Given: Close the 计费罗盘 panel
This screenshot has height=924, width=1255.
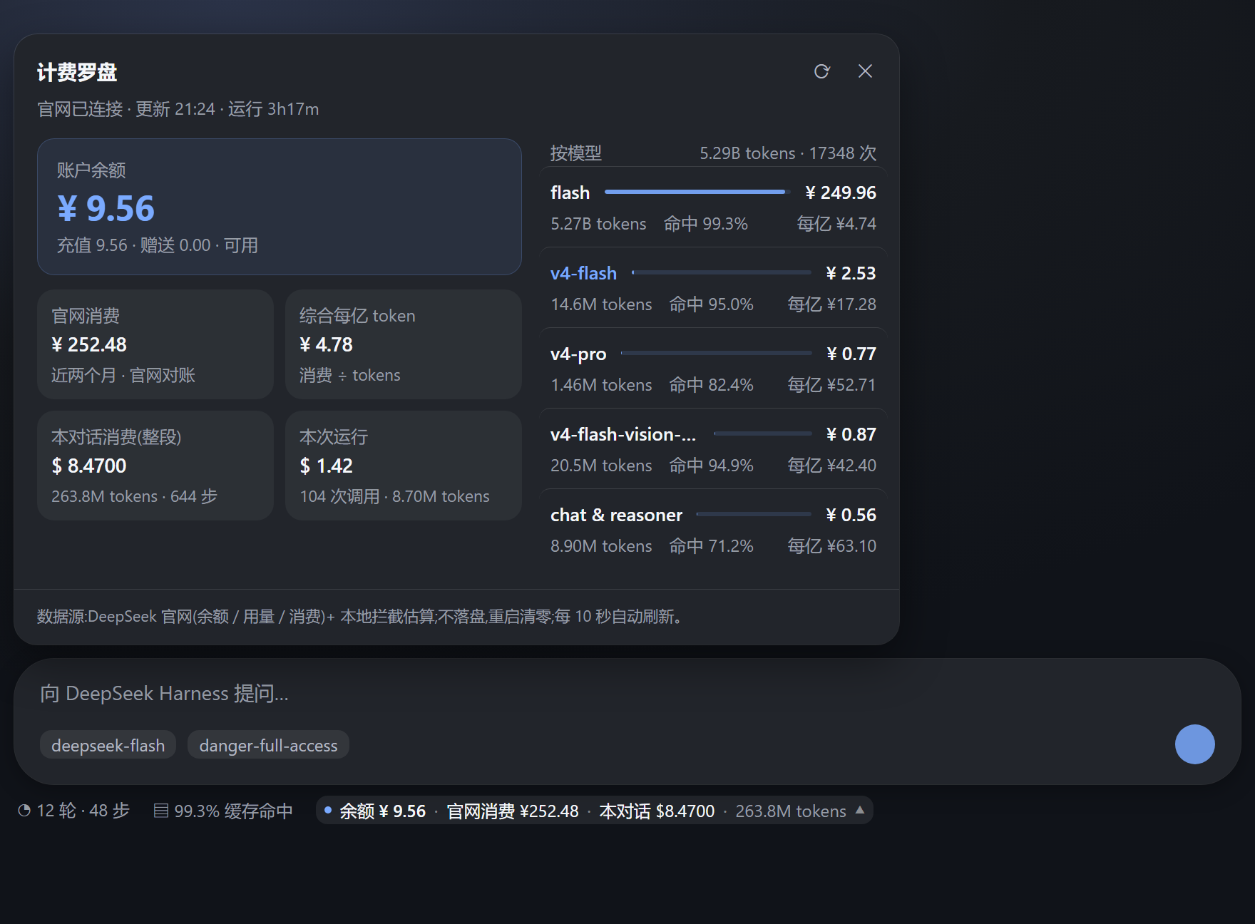Looking at the screenshot, I should pyautogui.click(x=865, y=71).
